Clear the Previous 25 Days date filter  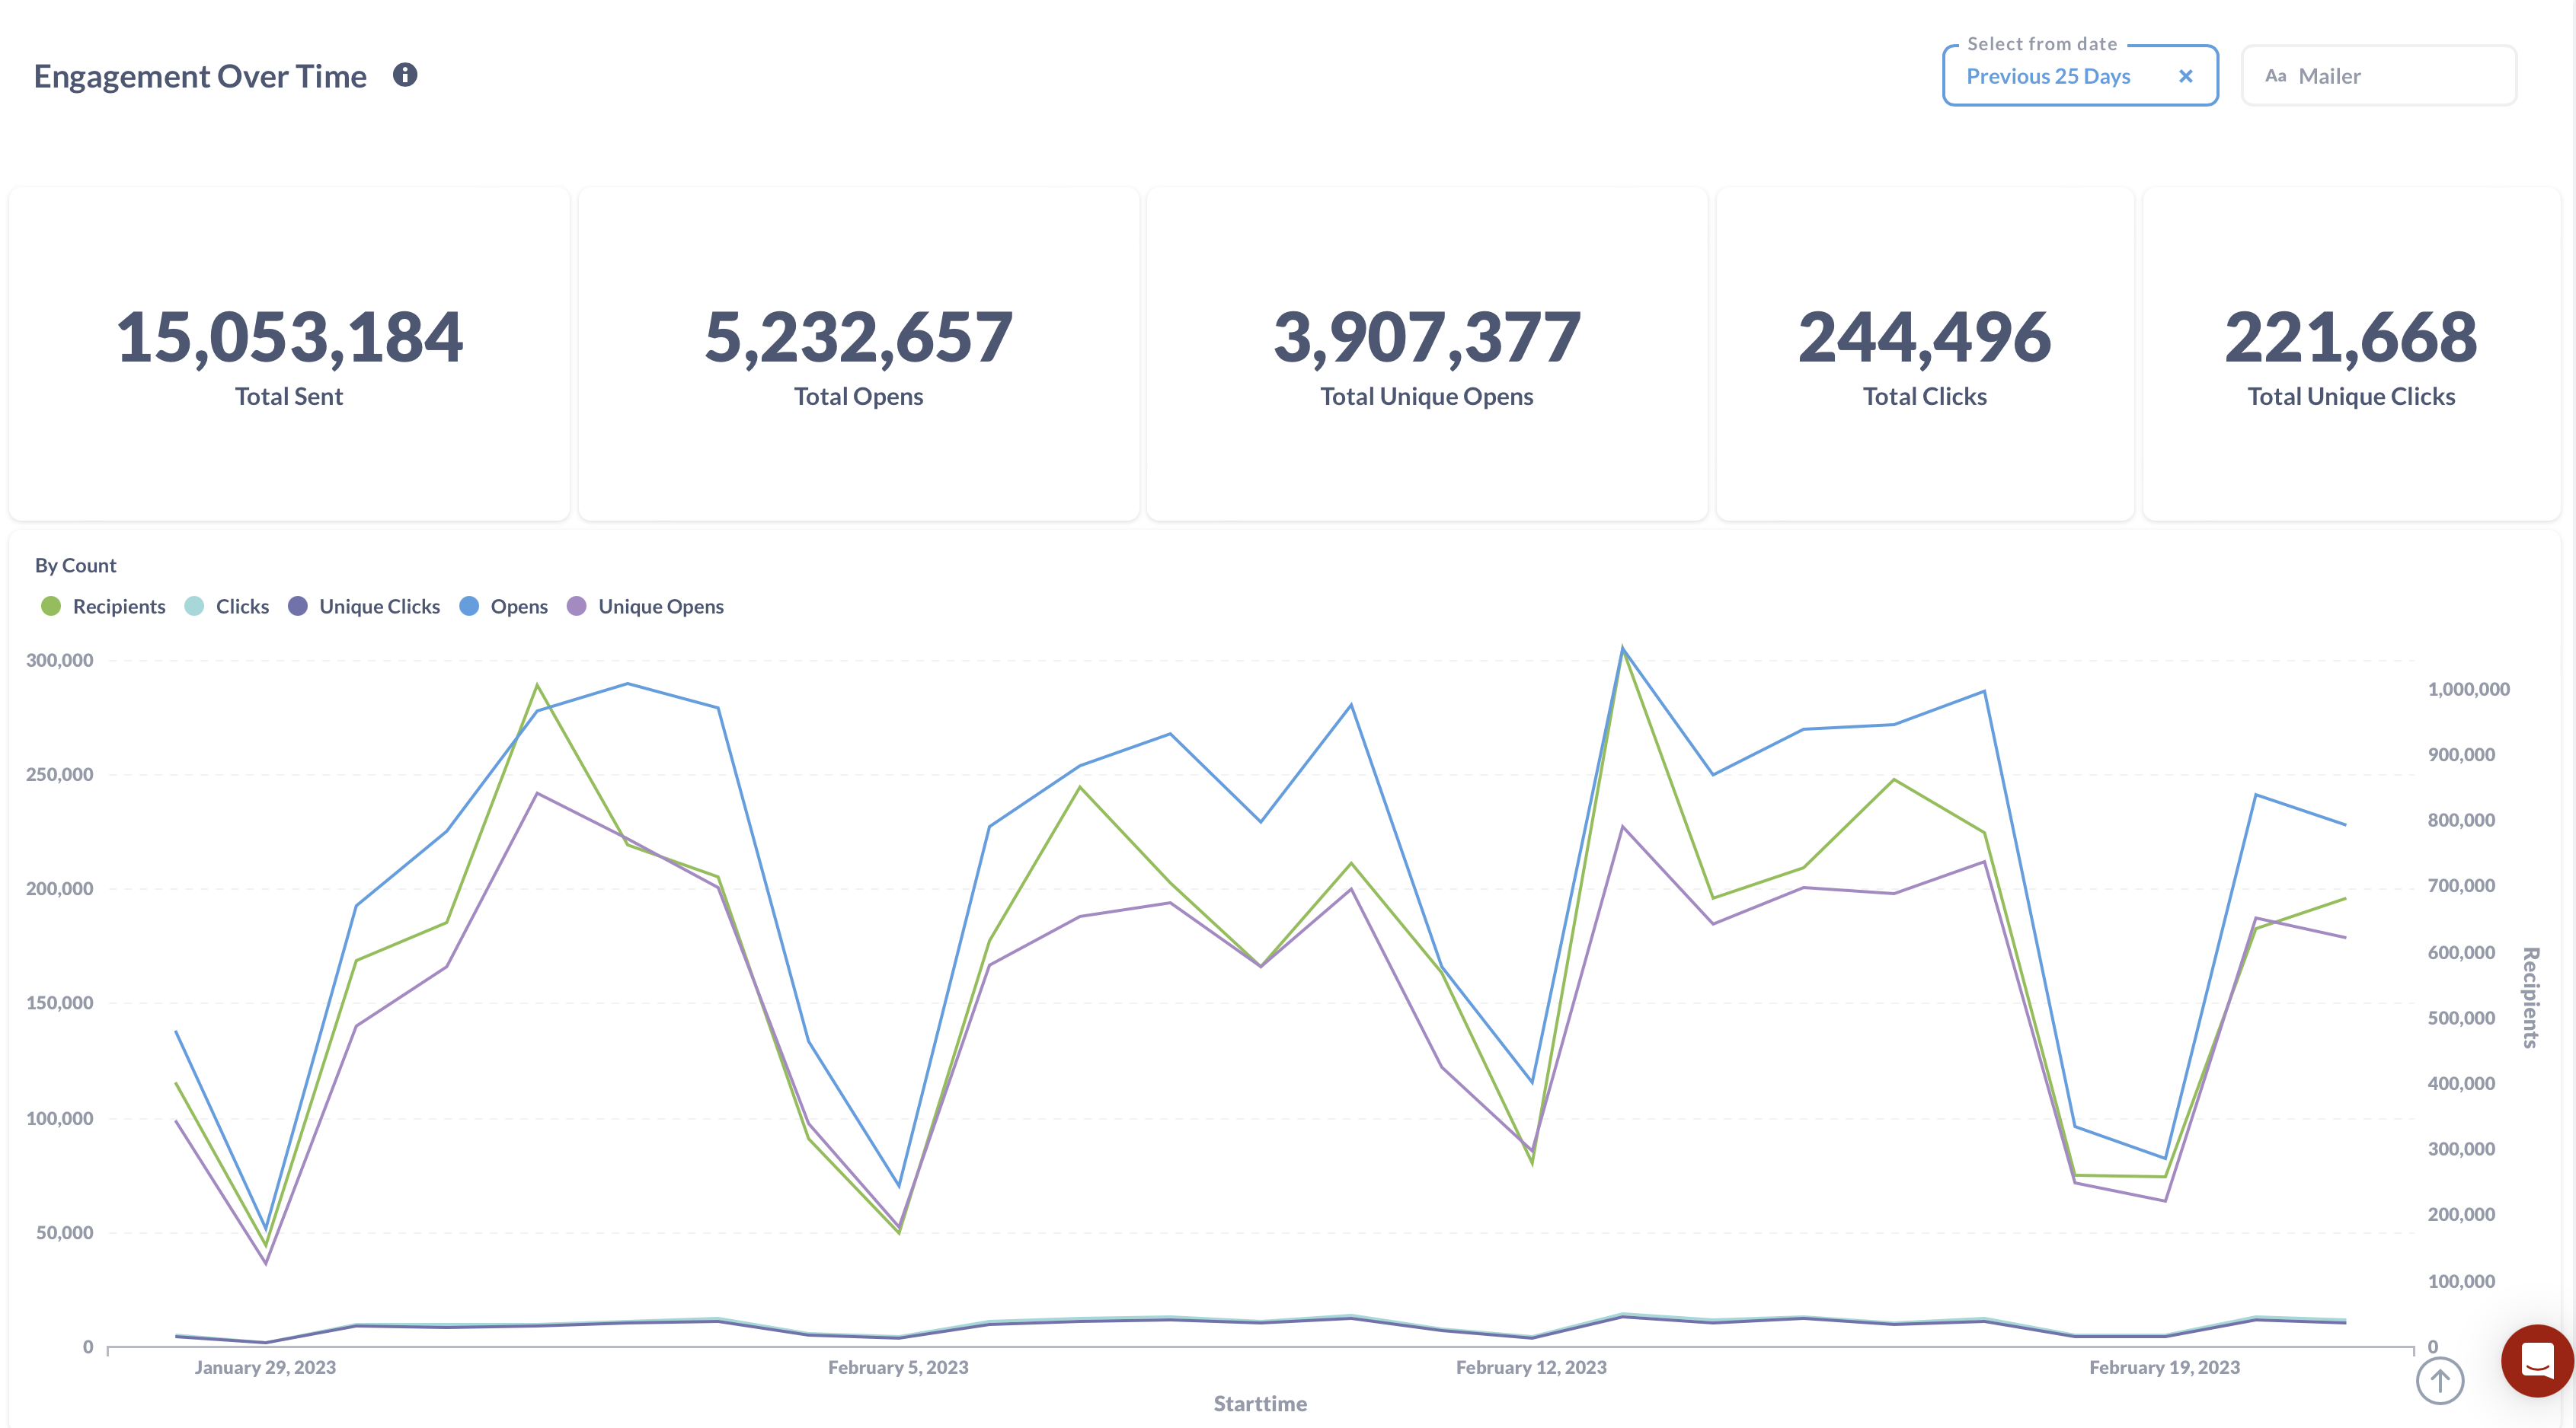pos(2185,76)
